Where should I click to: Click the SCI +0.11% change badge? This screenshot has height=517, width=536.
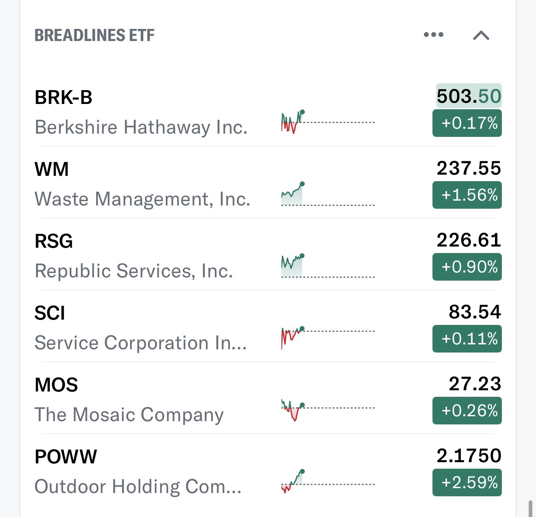[x=467, y=339]
